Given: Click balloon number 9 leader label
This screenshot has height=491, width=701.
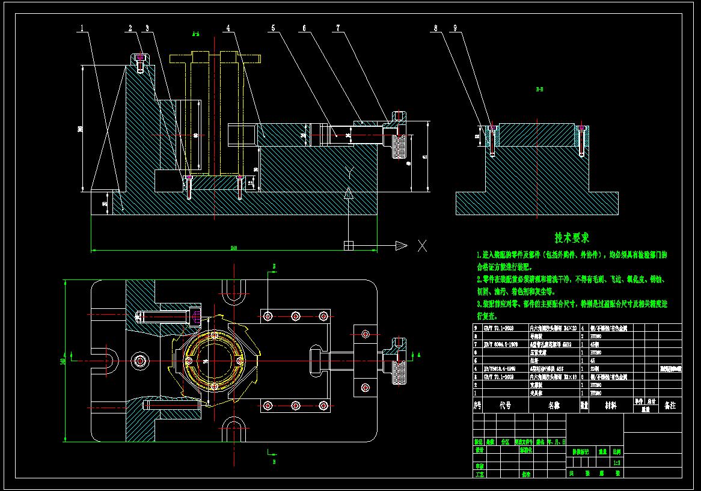Looking at the screenshot, I should 455,28.
